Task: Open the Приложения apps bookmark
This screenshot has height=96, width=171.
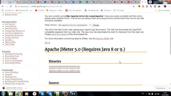Action: 8,10
